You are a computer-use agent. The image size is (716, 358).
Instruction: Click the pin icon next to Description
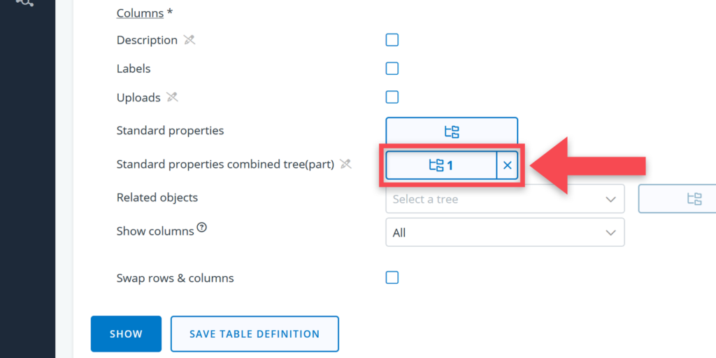tap(189, 40)
